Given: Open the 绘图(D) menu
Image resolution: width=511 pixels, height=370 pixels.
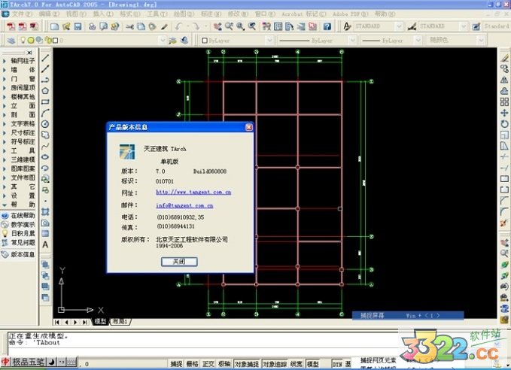Looking at the screenshot, I should tap(184, 14).
